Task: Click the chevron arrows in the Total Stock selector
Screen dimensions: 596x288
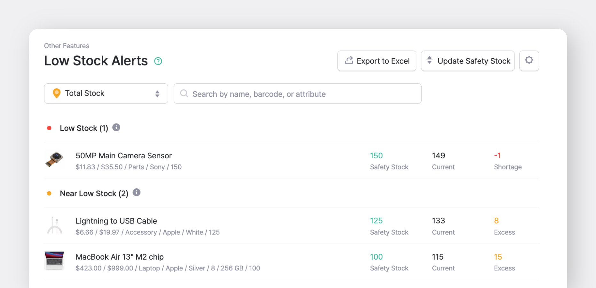Action: click(157, 93)
